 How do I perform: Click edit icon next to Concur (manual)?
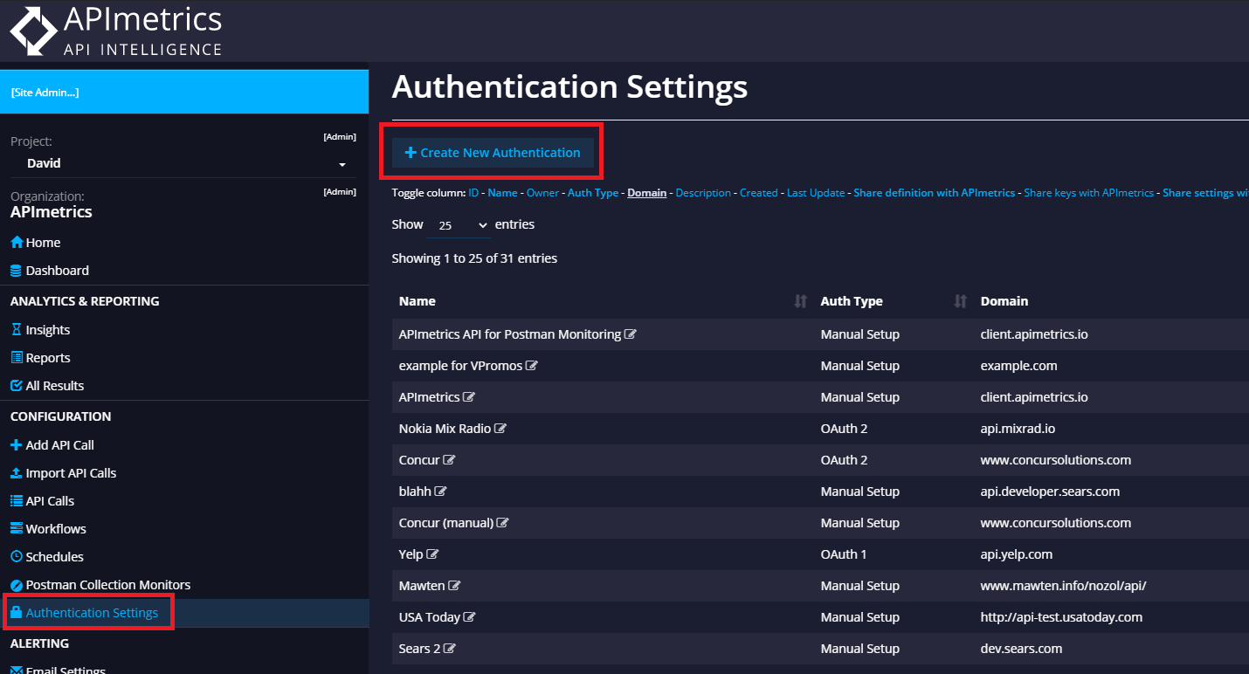[x=503, y=523]
